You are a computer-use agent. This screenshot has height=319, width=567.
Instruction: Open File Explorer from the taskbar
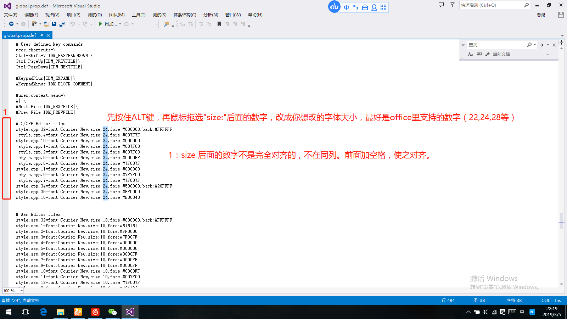point(61,312)
